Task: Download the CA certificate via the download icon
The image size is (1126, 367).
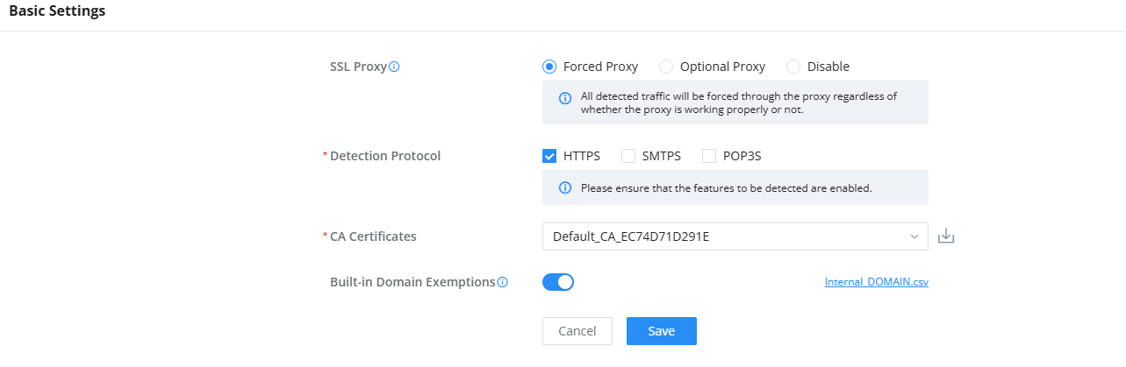Action: click(x=945, y=236)
